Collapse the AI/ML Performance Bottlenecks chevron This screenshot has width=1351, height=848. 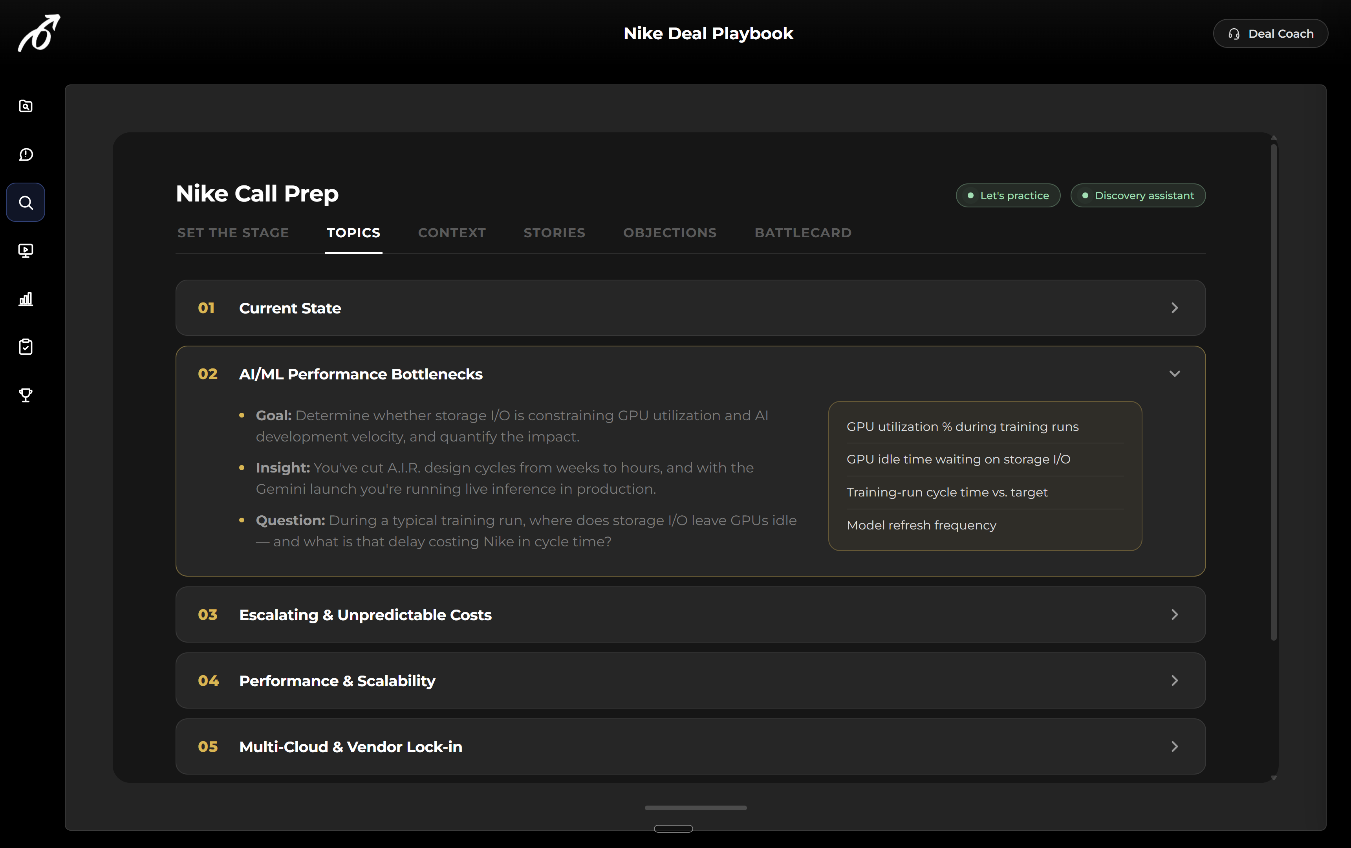(1174, 374)
